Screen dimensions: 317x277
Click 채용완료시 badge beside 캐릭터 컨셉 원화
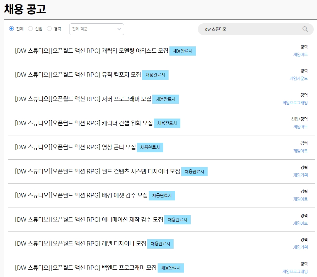click(167, 123)
